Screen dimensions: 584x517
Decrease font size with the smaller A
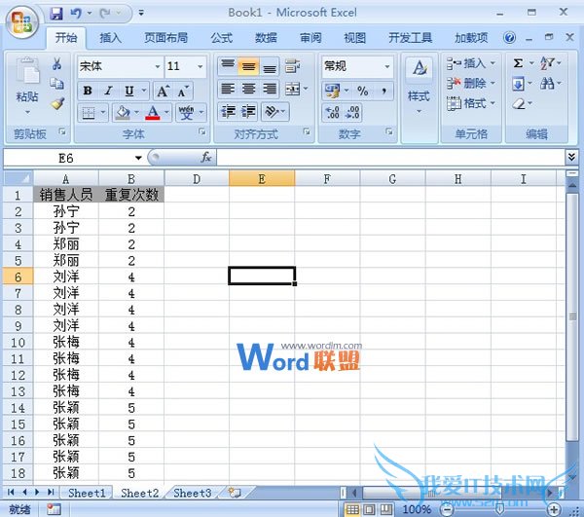pyautogui.click(x=183, y=91)
